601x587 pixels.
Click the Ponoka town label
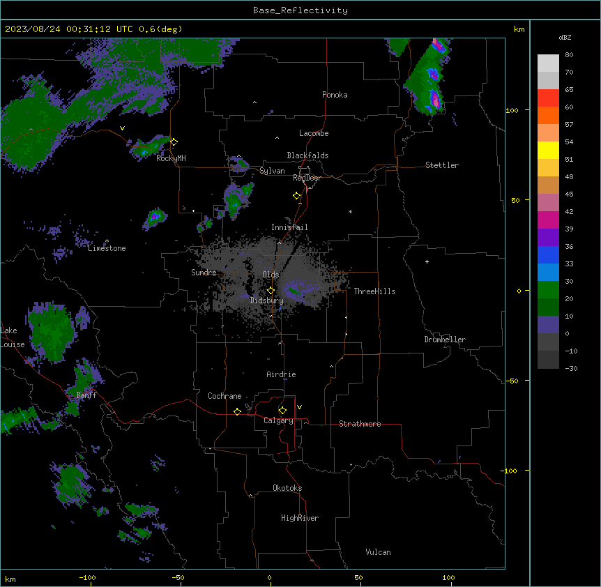335,95
